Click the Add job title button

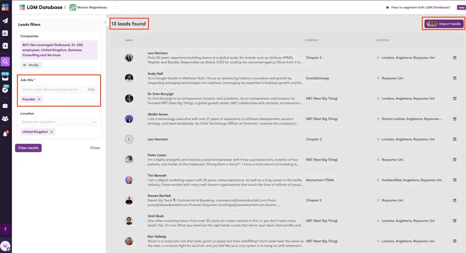pos(91,89)
